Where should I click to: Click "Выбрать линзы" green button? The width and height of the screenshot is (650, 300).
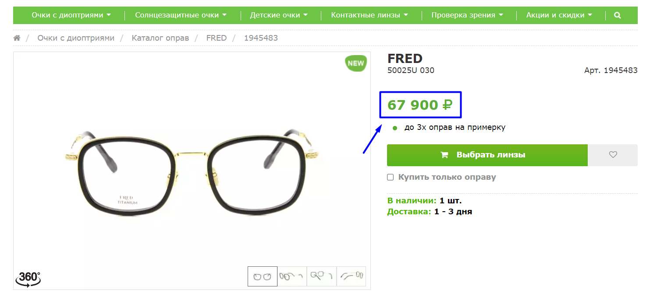click(487, 155)
